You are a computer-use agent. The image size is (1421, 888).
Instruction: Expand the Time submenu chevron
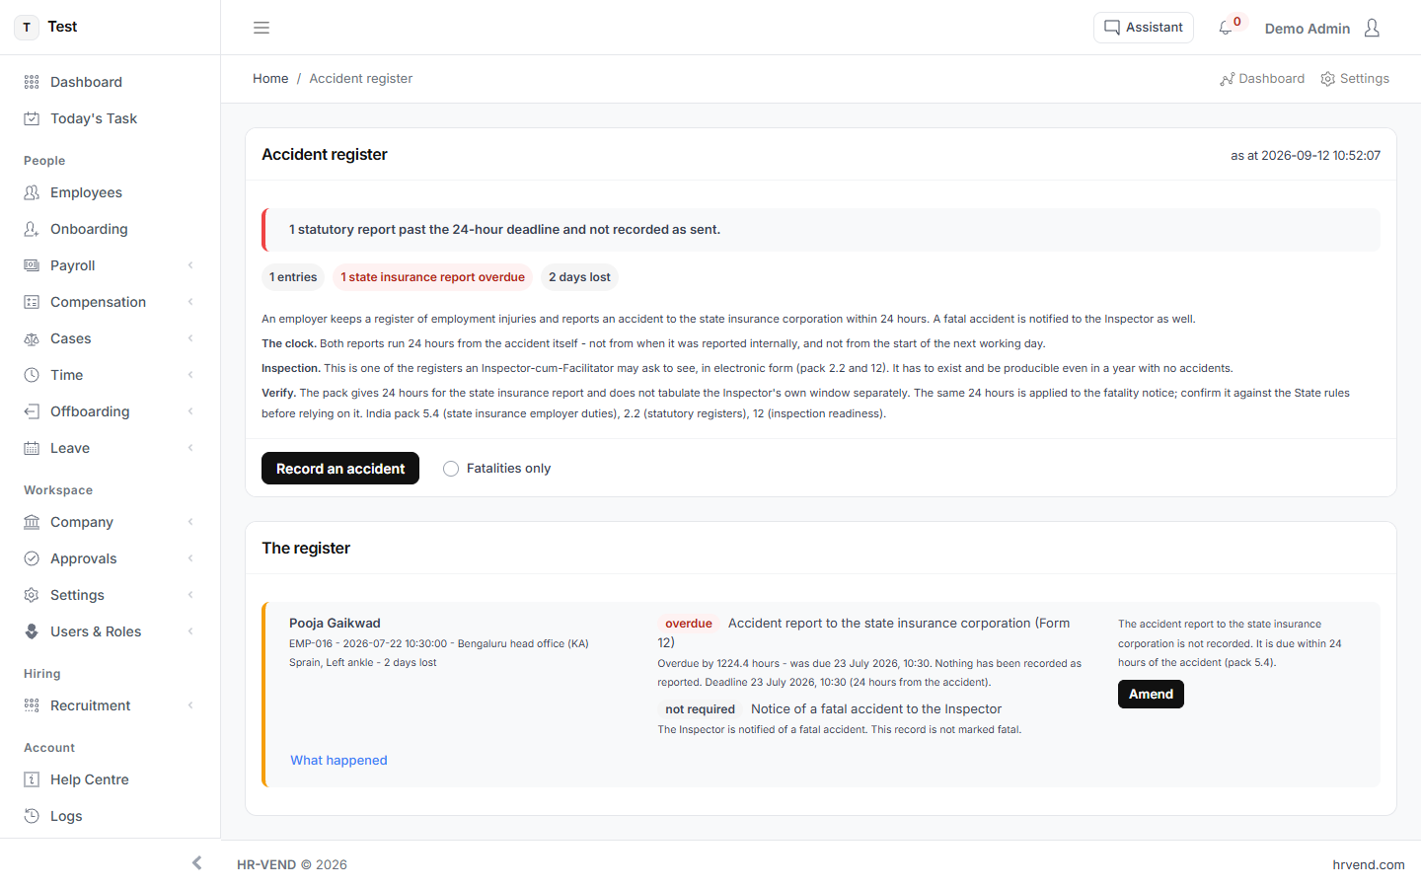coord(190,375)
